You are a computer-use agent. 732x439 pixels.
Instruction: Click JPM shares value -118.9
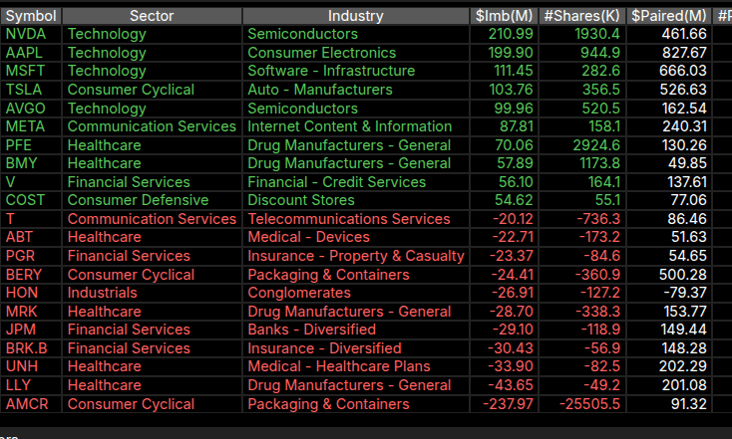tap(582, 329)
